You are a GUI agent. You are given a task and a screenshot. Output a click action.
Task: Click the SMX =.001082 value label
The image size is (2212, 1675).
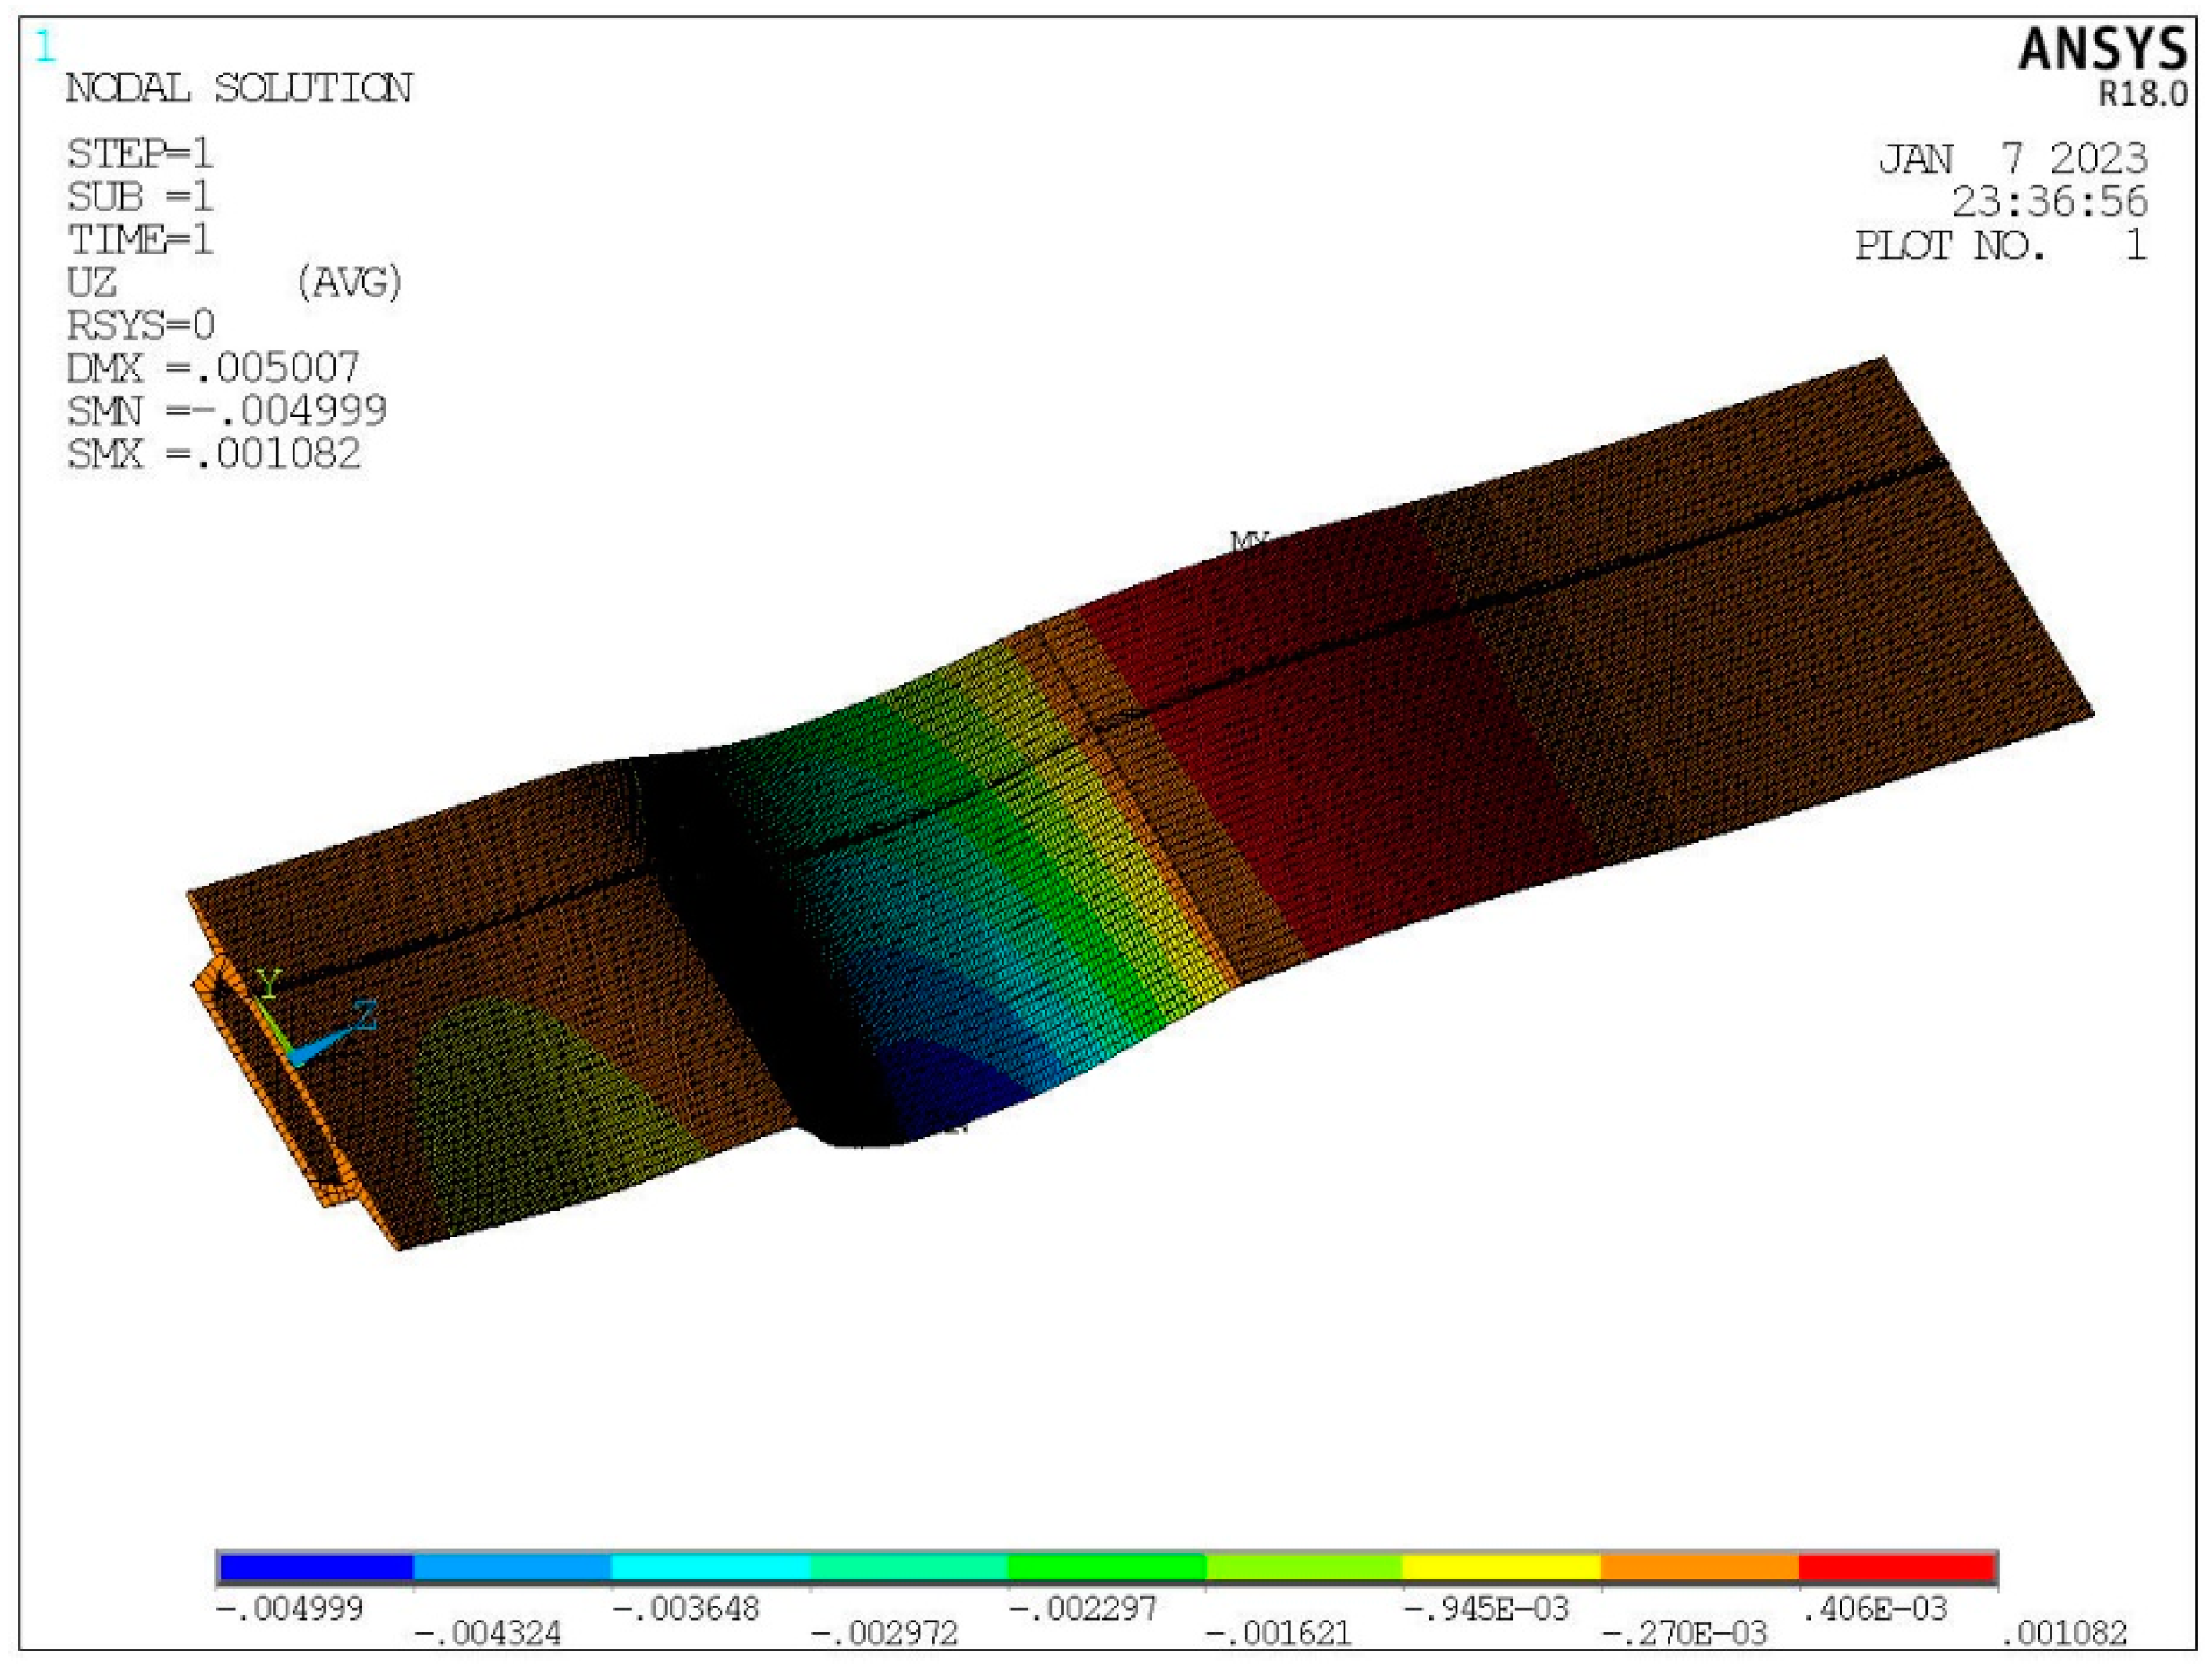coord(213,454)
